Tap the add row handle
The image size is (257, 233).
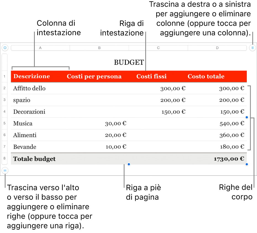5,170
